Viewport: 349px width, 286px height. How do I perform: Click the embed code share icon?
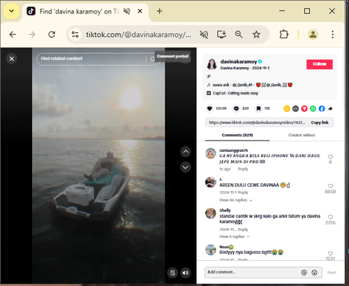[295, 108]
